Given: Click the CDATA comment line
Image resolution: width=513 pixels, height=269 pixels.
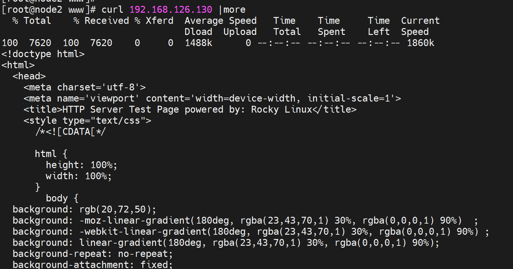Looking at the screenshot, I should coord(71,132).
